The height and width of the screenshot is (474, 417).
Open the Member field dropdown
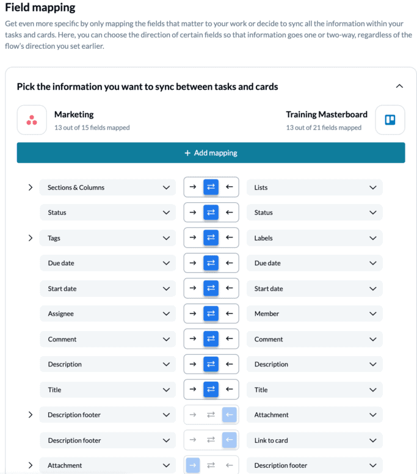coord(314,314)
